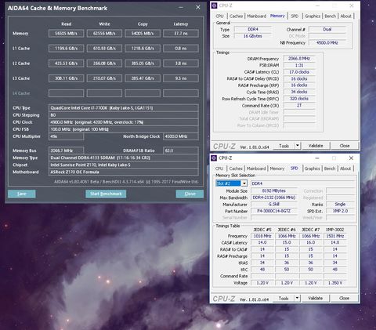This screenshot has height=330, width=376.
Task: Click the Close button at the bottom of AIDA64
Action: pos(190,194)
